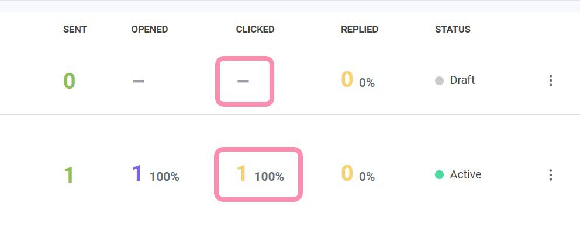The image size is (580, 235).
Task: Click the STATUS column header
Action: (x=453, y=29)
